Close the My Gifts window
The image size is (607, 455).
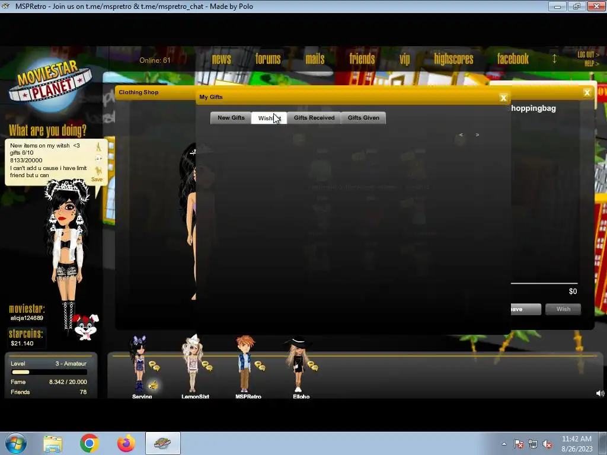503,98
